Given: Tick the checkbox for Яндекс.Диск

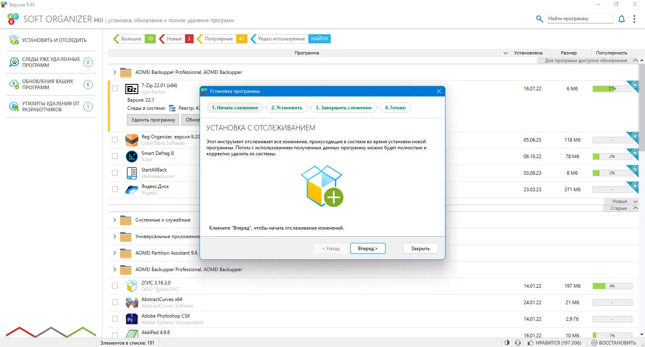Looking at the screenshot, I should click(115, 189).
